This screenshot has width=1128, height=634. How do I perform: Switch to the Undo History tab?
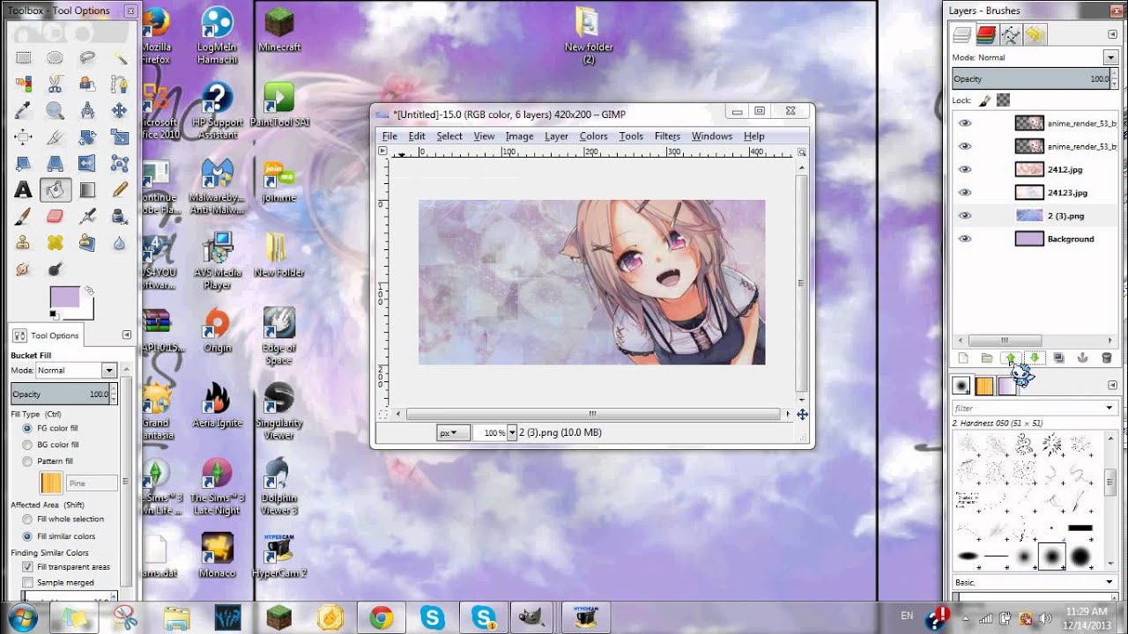[x=1034, y=35]
